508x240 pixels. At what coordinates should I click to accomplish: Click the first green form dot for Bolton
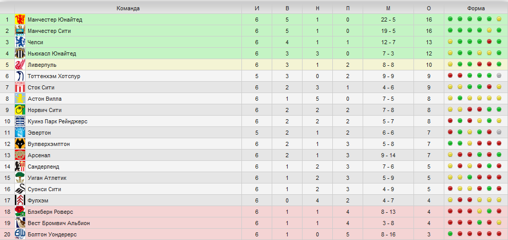click(x=450, y=233)
